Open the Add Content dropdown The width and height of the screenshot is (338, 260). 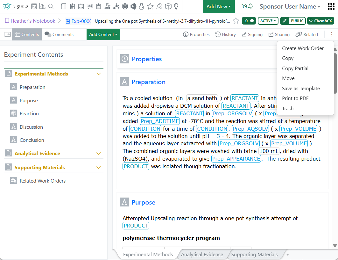point(103,34)
